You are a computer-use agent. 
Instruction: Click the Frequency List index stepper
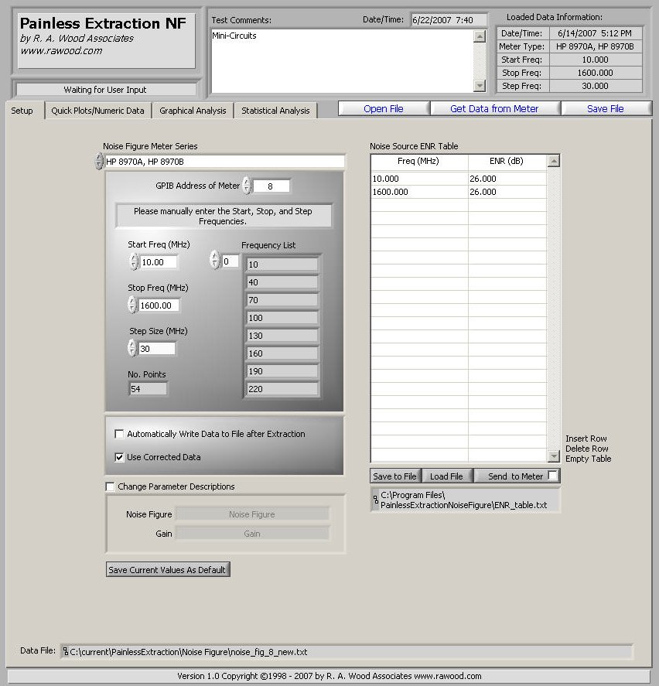point(215,261)
